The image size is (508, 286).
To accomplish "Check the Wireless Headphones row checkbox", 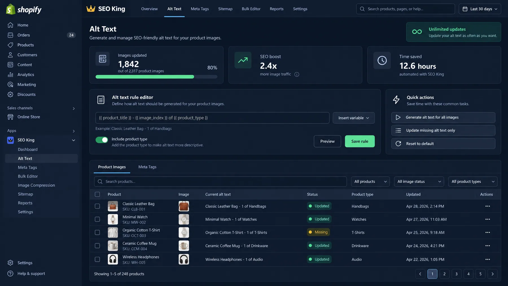I will click(x=97, y=259).
